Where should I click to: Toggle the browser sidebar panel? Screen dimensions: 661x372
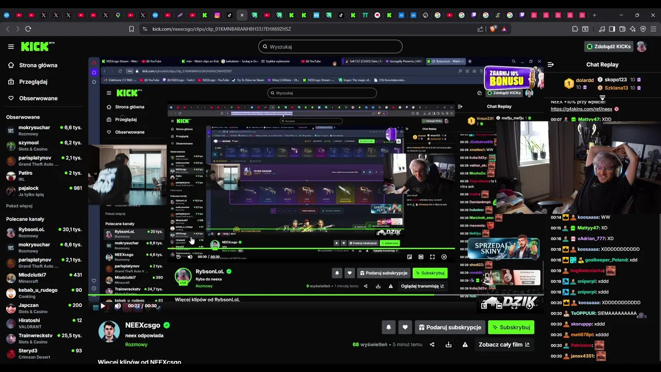coord(612,29)
